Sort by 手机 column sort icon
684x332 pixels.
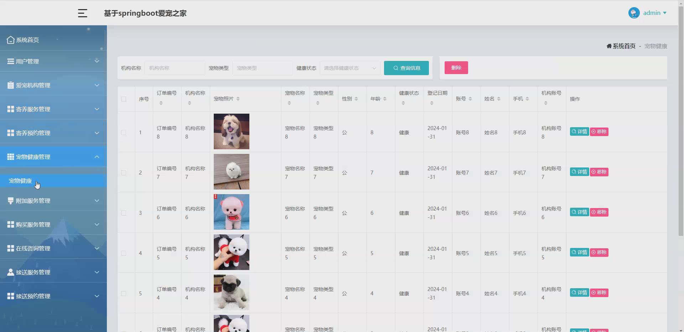[527, 99]
